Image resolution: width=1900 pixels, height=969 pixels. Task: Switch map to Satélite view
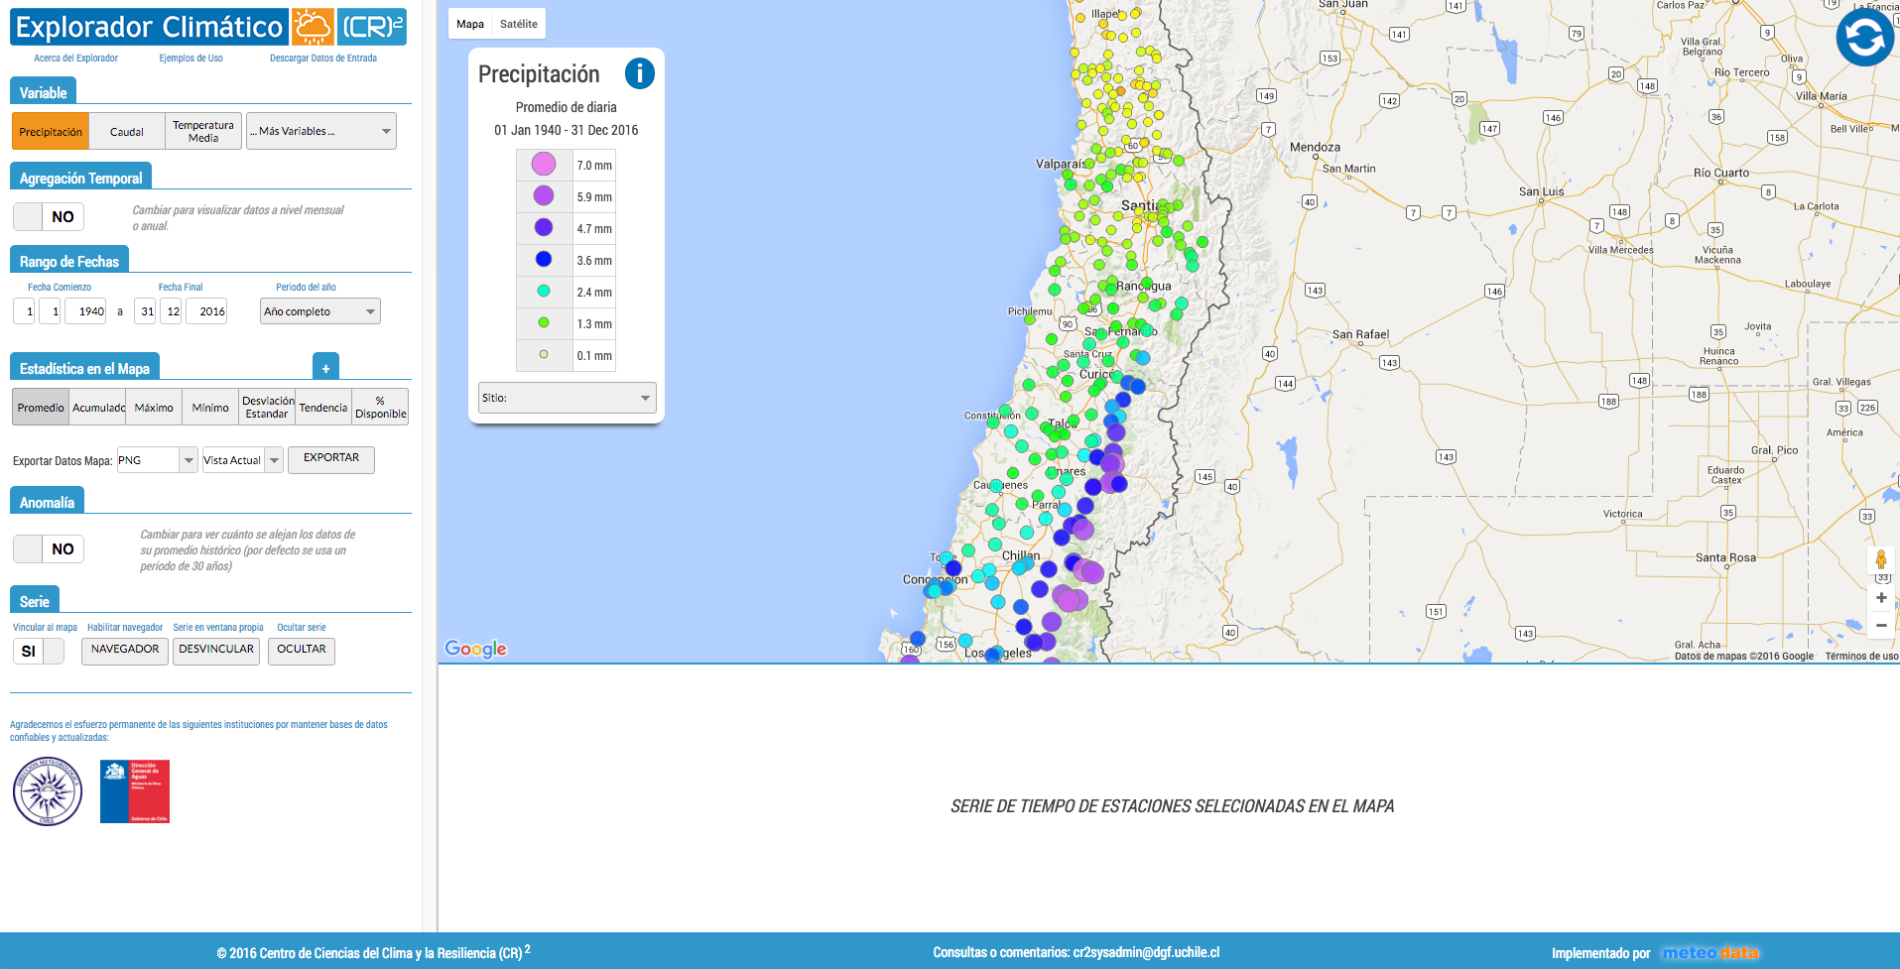(x=519, y=24)
